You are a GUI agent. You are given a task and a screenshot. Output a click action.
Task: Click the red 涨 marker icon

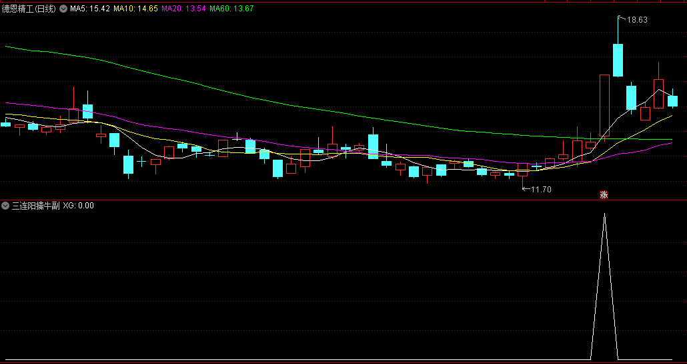point(604,195)
